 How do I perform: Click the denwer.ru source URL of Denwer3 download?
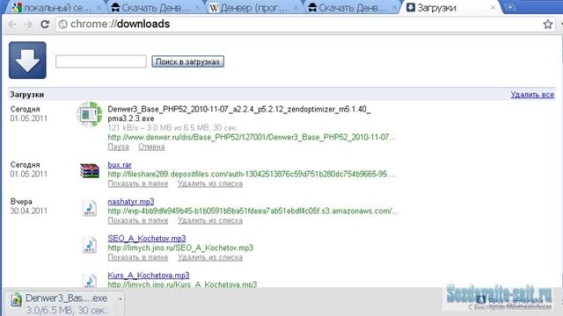(x=252, y=137)
